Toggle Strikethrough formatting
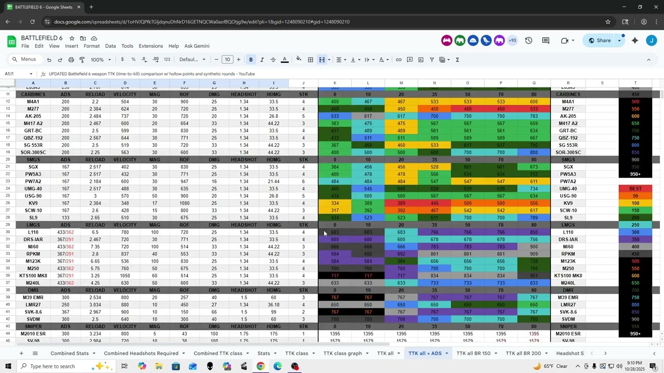 tap(273, 60)
